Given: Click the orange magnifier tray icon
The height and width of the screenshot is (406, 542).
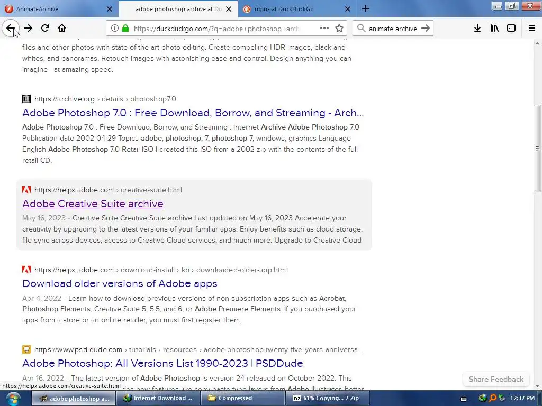Looking at the screenshot, I should click(493, 398).
